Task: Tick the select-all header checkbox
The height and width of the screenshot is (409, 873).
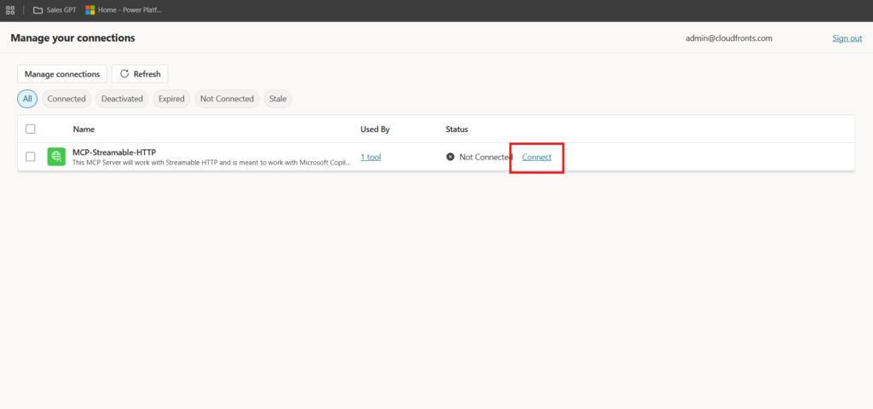Action: (x=31, y=130)
